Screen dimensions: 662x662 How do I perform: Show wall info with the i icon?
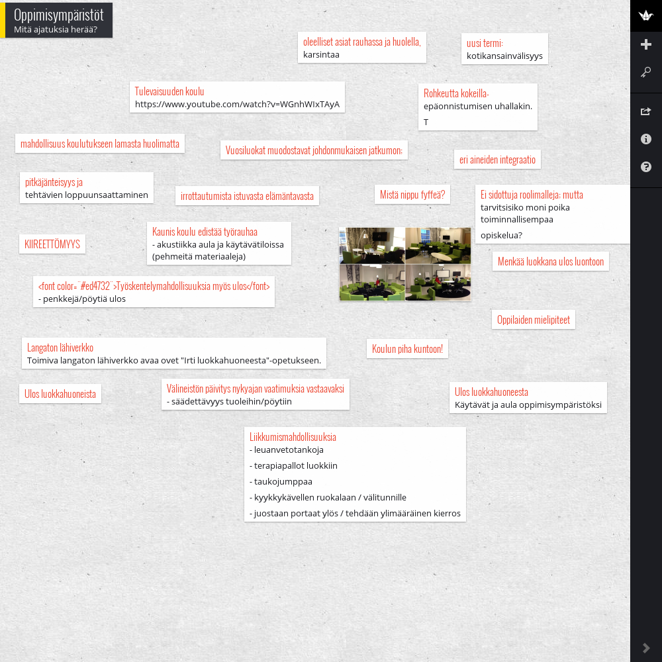pos(646,139)
